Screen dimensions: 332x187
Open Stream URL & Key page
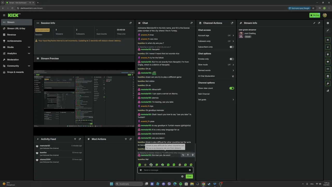click(17, 29)
